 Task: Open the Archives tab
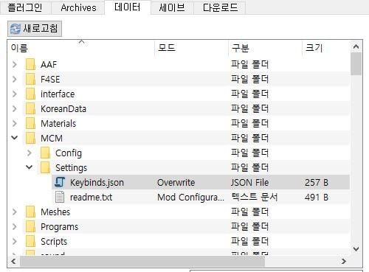pyautogui.click(x=78, y=7)
